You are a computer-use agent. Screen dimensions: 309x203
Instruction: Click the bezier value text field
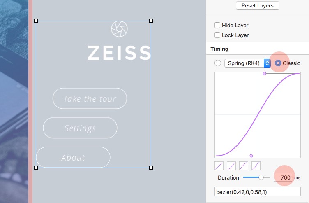tap(257, 191)
